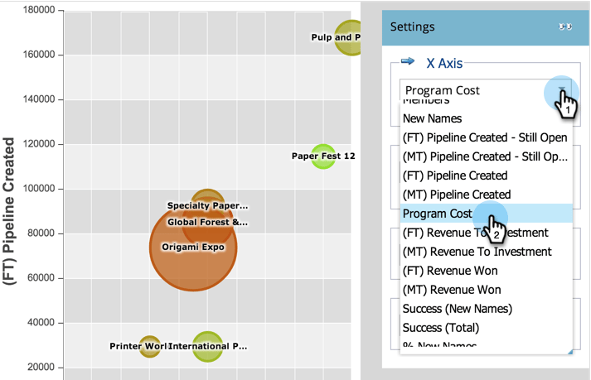Select Success (New Names) option

point(457,309)
